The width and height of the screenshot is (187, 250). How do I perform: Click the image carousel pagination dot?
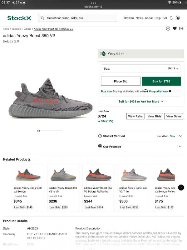click(38, 131)
